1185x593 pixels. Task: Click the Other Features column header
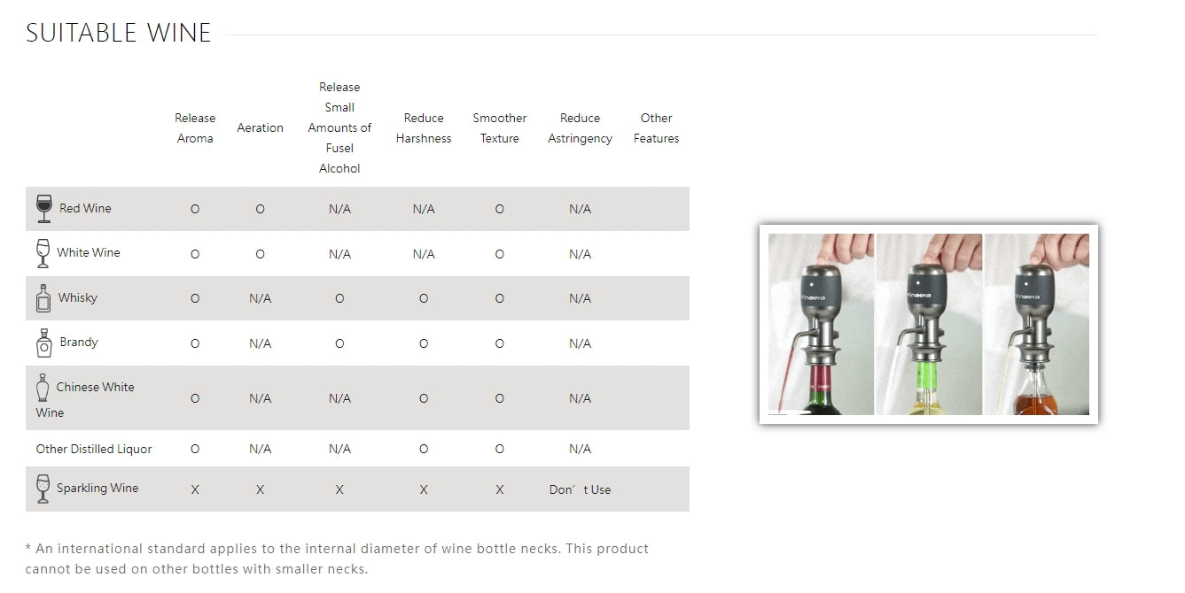coord(656,127)
